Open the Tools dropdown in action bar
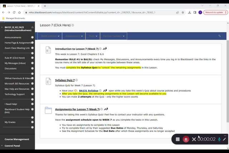 (94, 36)
